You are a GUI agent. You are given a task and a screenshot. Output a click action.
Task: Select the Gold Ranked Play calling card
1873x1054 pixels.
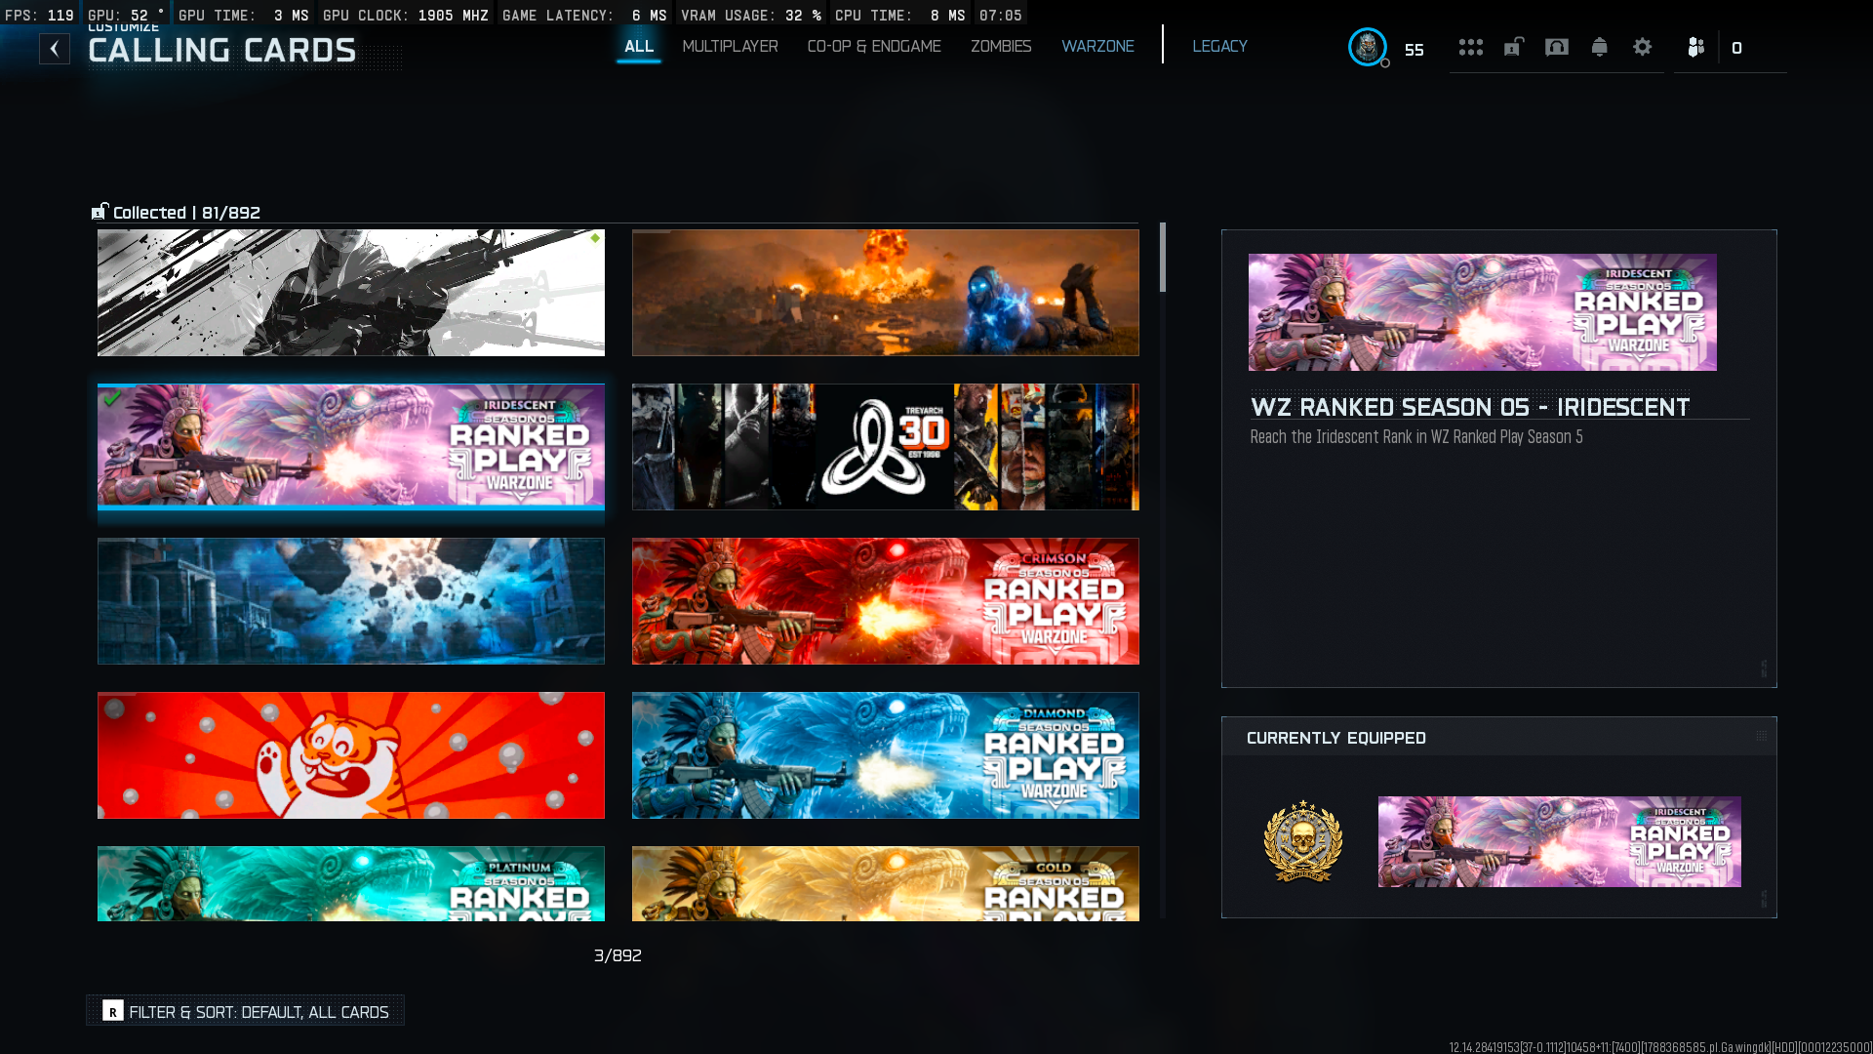[886, 884]
